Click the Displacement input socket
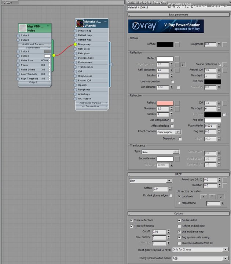Screen dimensions: 231x264 click(75, 58)
